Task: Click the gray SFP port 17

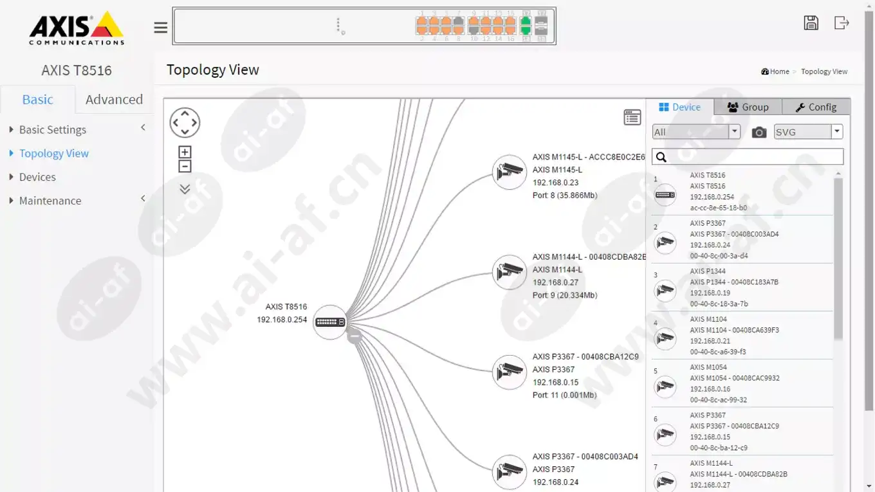Action: 541,21
